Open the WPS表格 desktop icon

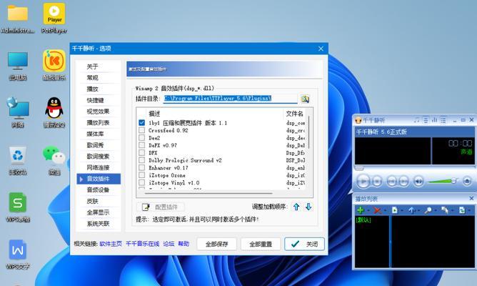[18, 207]
